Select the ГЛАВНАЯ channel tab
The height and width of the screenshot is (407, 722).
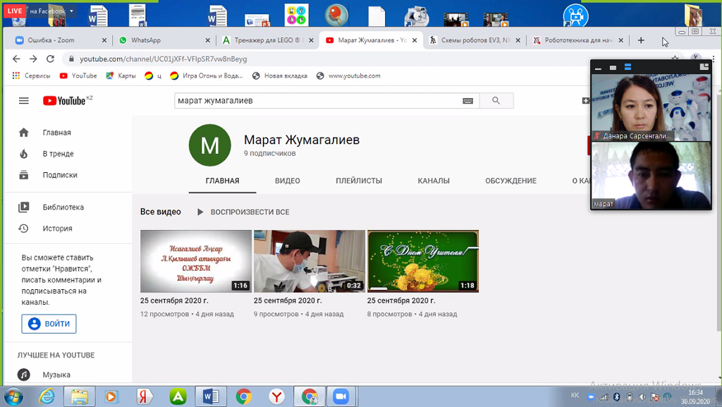click(x=222, y=181)
